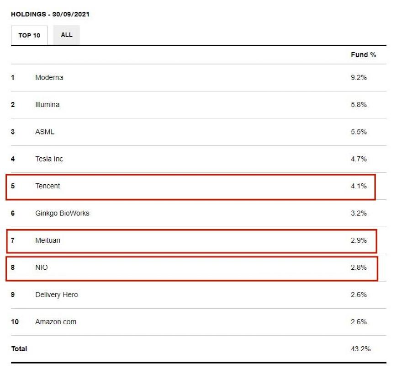The image size is (397, 369).
Task: Select the TOP 10 tab
Action: point(29,35)
